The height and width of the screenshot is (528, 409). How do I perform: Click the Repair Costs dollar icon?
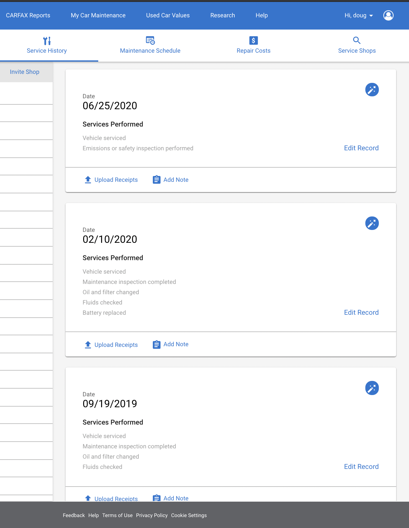pyautogui.click(x=254, y=40)
